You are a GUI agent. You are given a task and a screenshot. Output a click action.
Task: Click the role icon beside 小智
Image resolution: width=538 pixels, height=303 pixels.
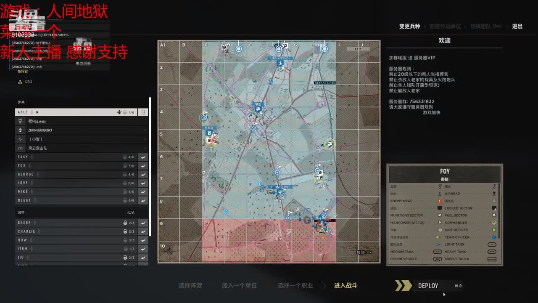click(20, 139)
